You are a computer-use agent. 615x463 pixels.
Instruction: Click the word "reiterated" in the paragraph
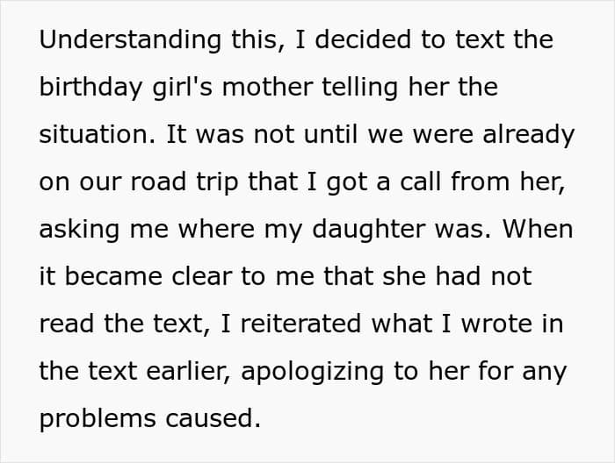[x=300, y=324]
